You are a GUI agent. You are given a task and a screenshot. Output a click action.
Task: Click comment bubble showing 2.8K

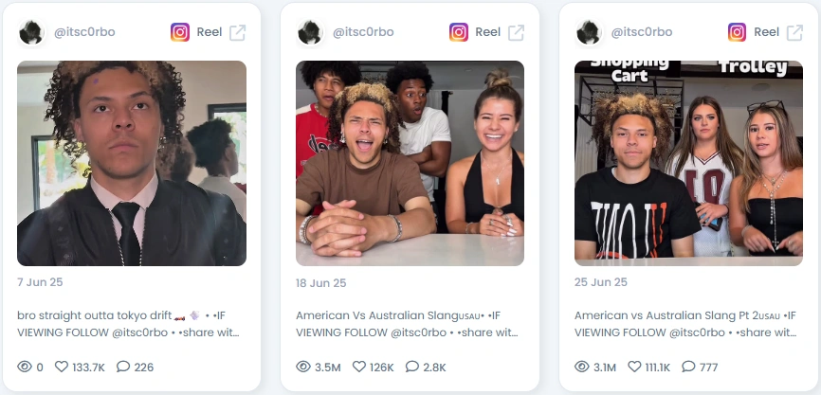click(x=412, y=367)
